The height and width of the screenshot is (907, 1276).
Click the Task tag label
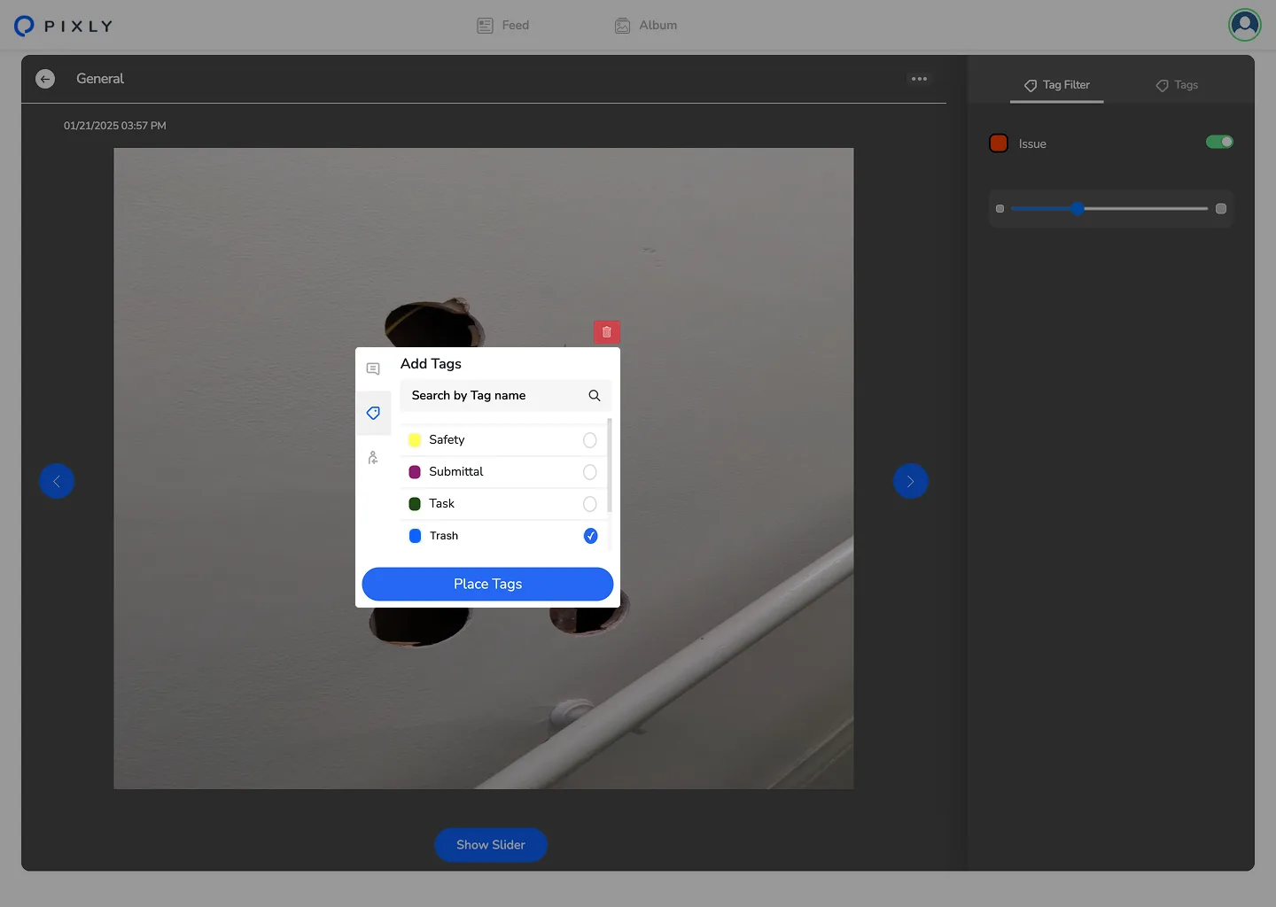pos(441,504)
